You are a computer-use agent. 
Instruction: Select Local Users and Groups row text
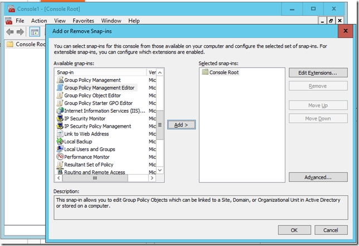pyautogui.click(x=90, y=149)
